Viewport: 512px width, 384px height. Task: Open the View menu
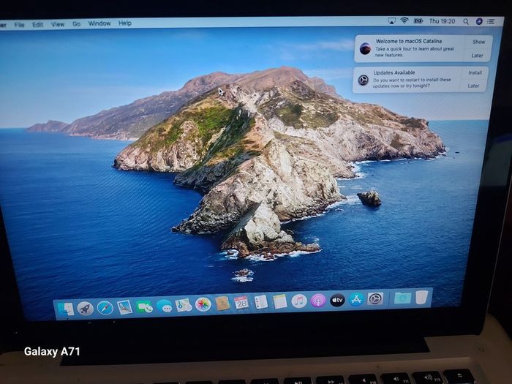click(x=58, y=24)
